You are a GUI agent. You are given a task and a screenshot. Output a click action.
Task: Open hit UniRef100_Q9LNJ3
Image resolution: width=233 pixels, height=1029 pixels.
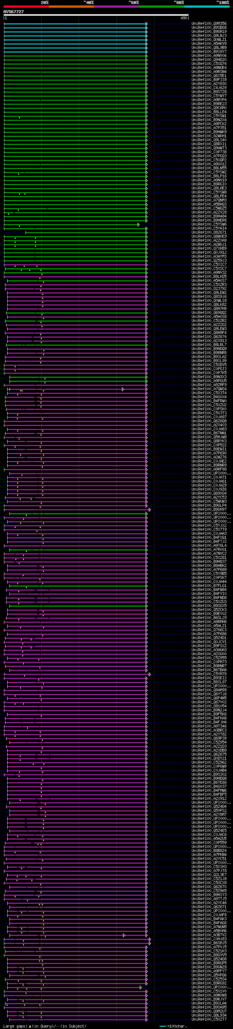tap(209, 35)
